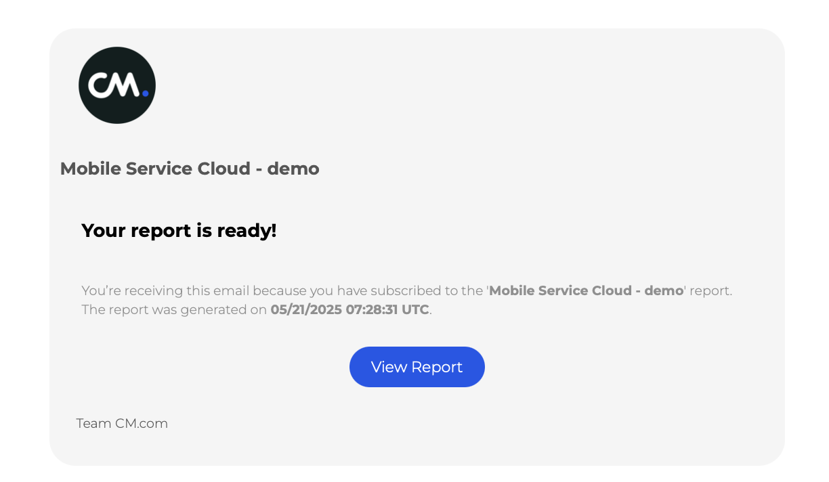
Task: Click the email card background
Action: (x=610, y=420)
